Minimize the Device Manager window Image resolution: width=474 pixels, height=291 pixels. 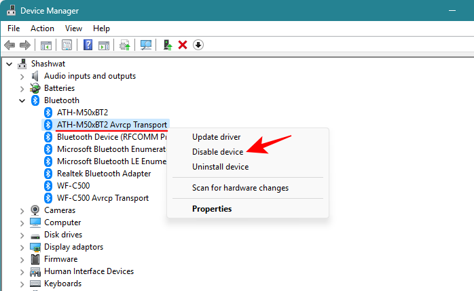452,11
